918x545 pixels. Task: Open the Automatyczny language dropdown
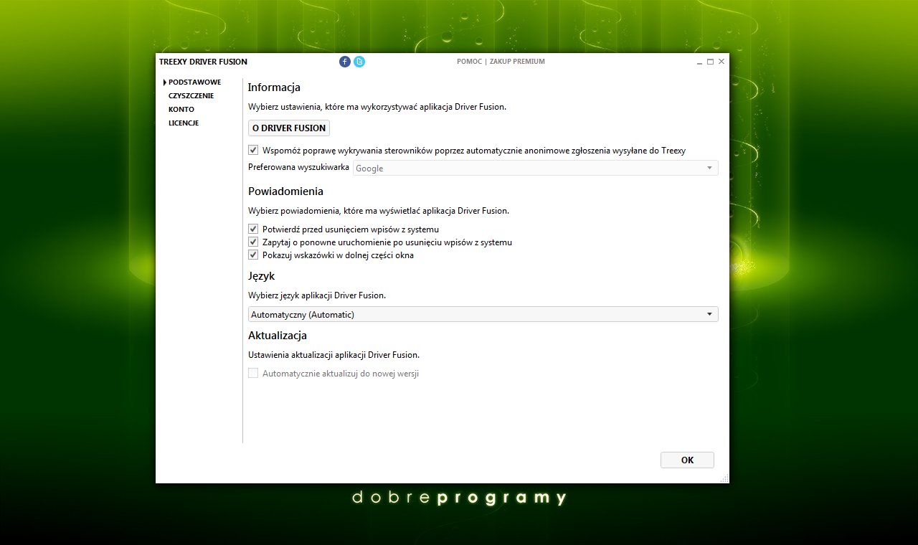483,314
